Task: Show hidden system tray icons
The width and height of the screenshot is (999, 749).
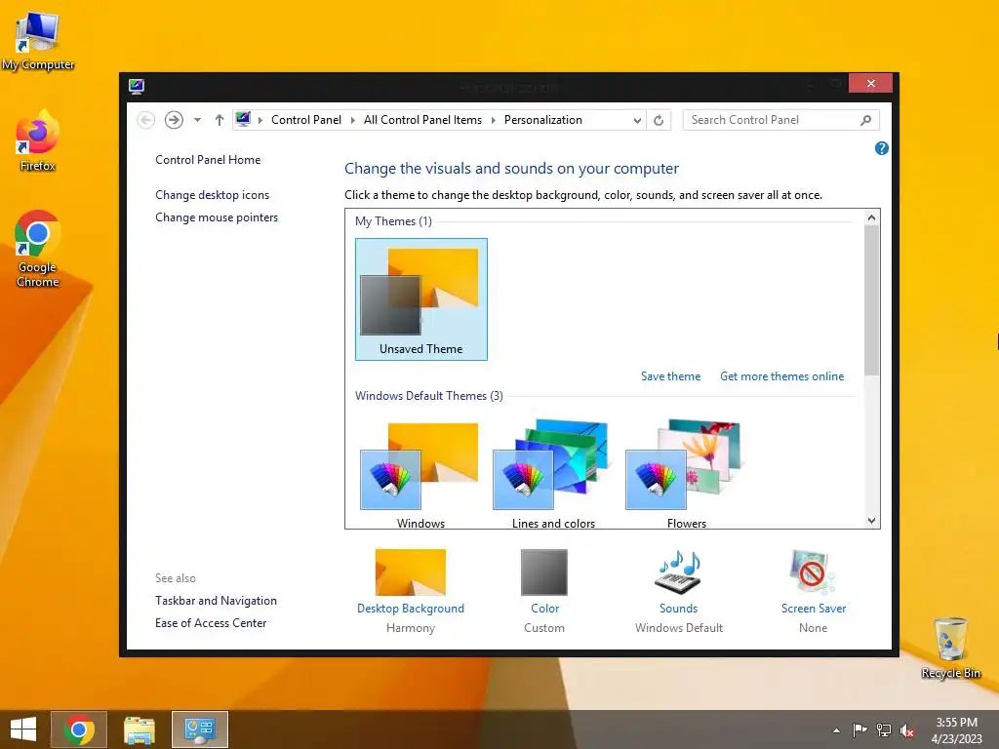Action: coord(836,730)
